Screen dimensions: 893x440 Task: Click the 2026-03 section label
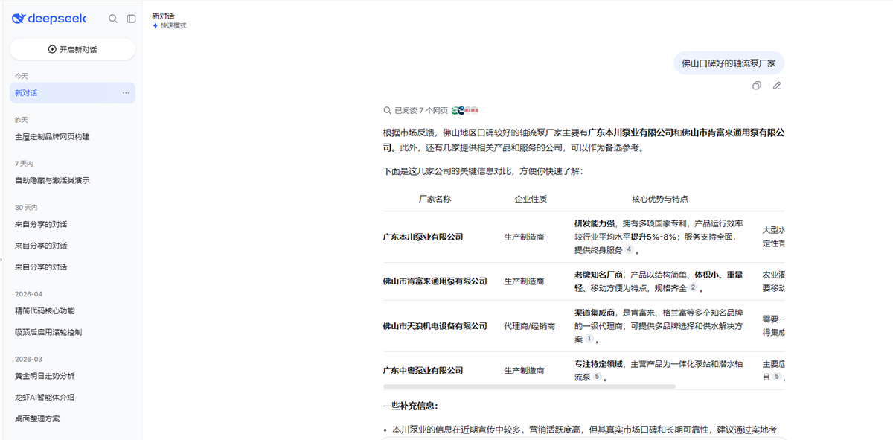pyautogui.click(x=28, y=359)
